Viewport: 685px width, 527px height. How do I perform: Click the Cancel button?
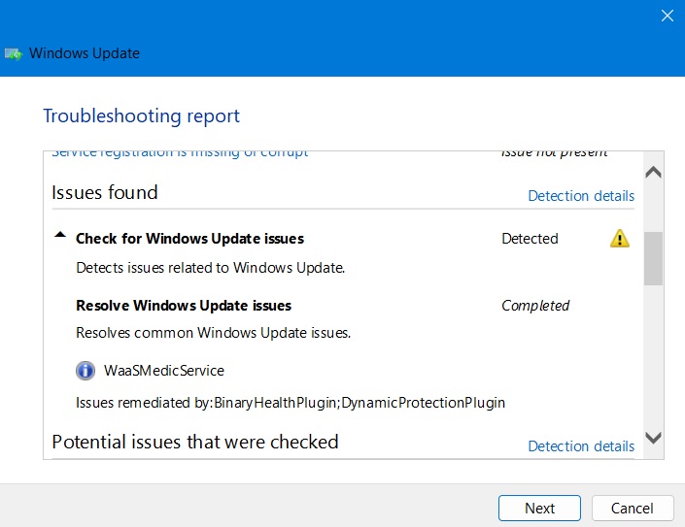633,509
